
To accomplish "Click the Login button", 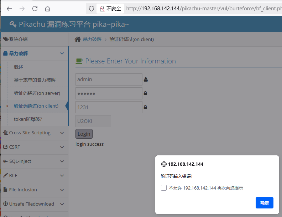I will tap(84, 134).
